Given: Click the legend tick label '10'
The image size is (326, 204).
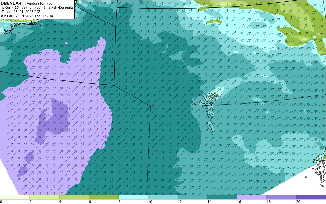Looking at the screenshot, I should pyautogui.click(x=150, y=202).
